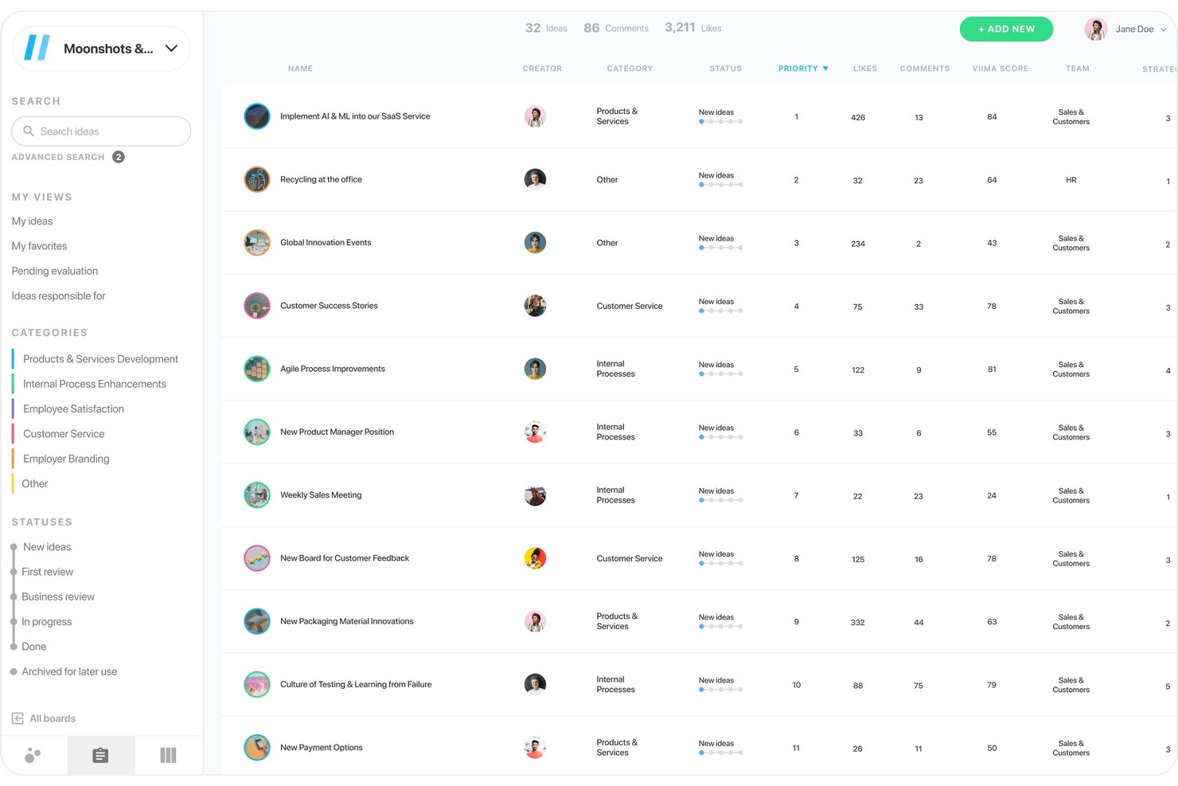This screenshot has height=786, width=1178.
Task: Click the creator avatar of Weekly Sales Meeting
Action: (535, 495)
